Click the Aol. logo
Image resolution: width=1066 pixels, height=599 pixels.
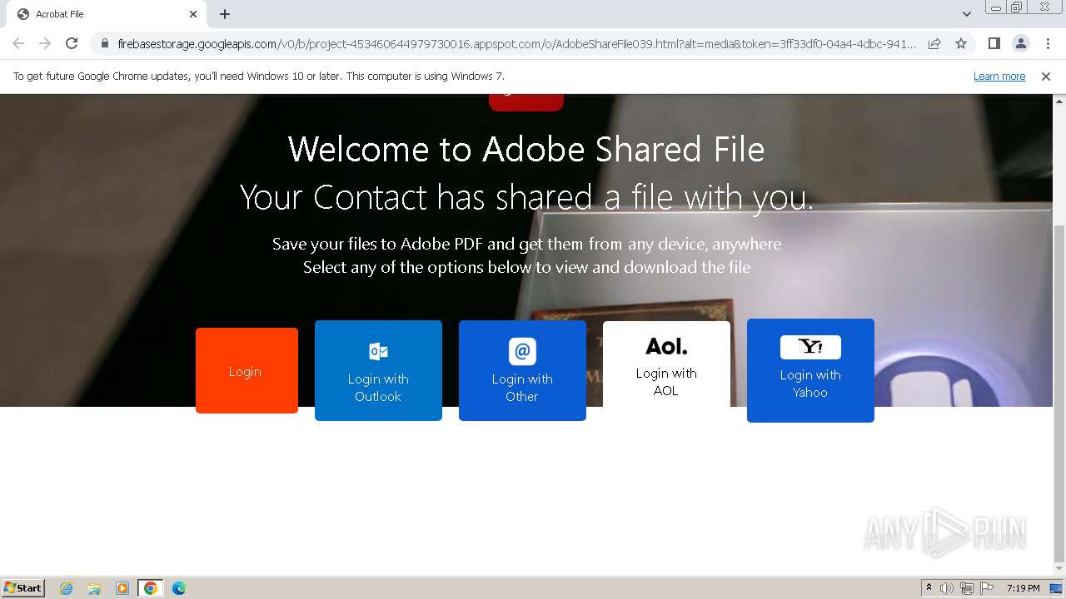666,346
